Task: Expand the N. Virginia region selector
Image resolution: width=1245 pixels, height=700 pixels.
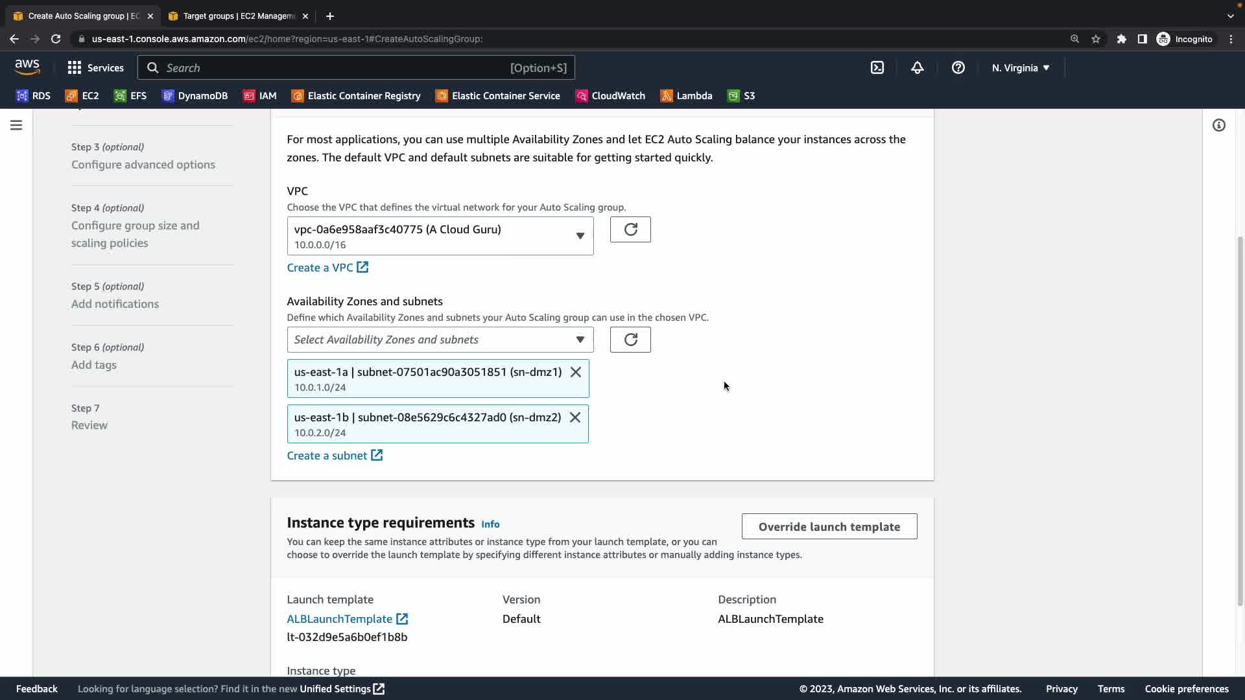Action: (1020, 67)
